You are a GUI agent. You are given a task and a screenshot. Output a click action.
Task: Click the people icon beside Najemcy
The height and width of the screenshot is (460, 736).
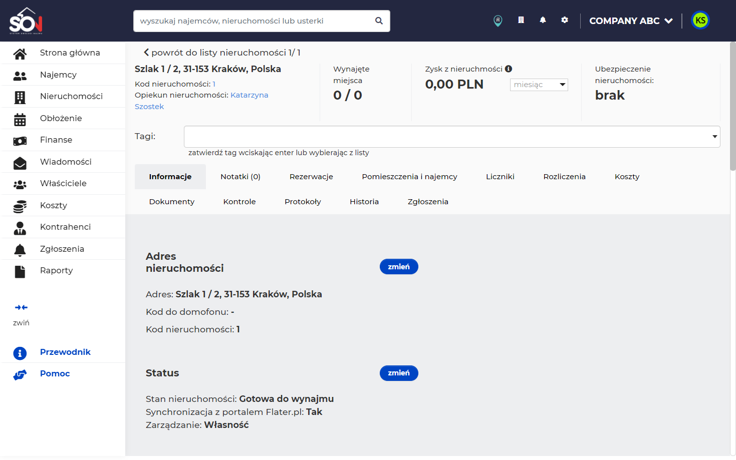pos(20,75)
